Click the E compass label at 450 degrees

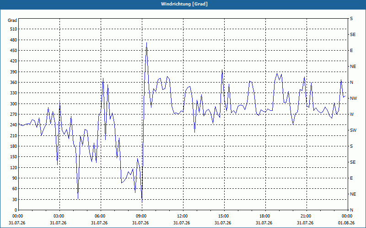coord(351,51)
